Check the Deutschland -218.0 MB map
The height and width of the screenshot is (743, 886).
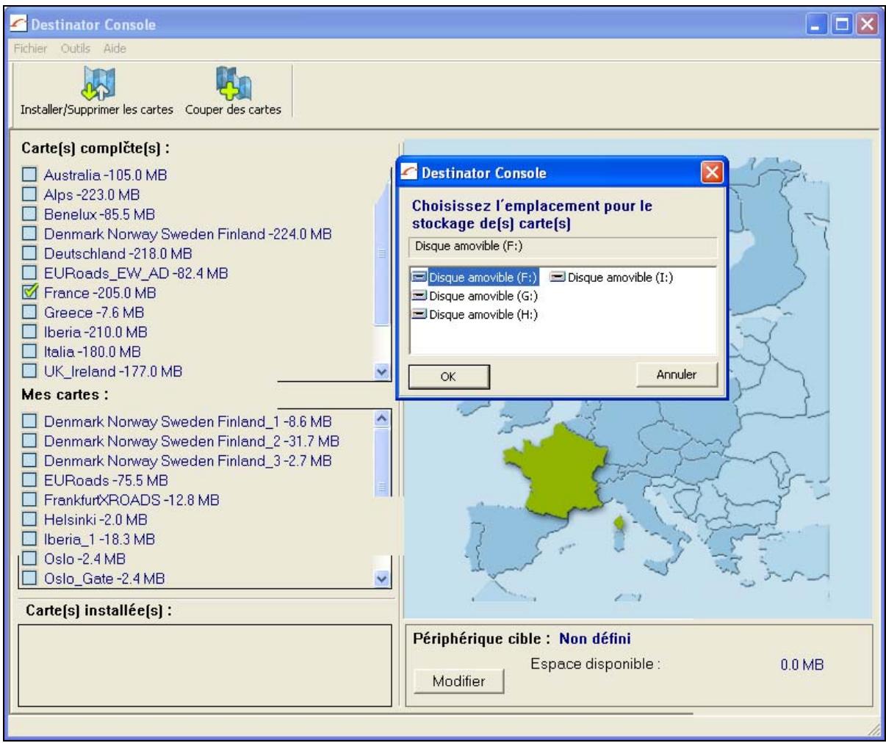tap(29, 253)
